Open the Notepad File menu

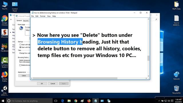click(x=32, y=16)
